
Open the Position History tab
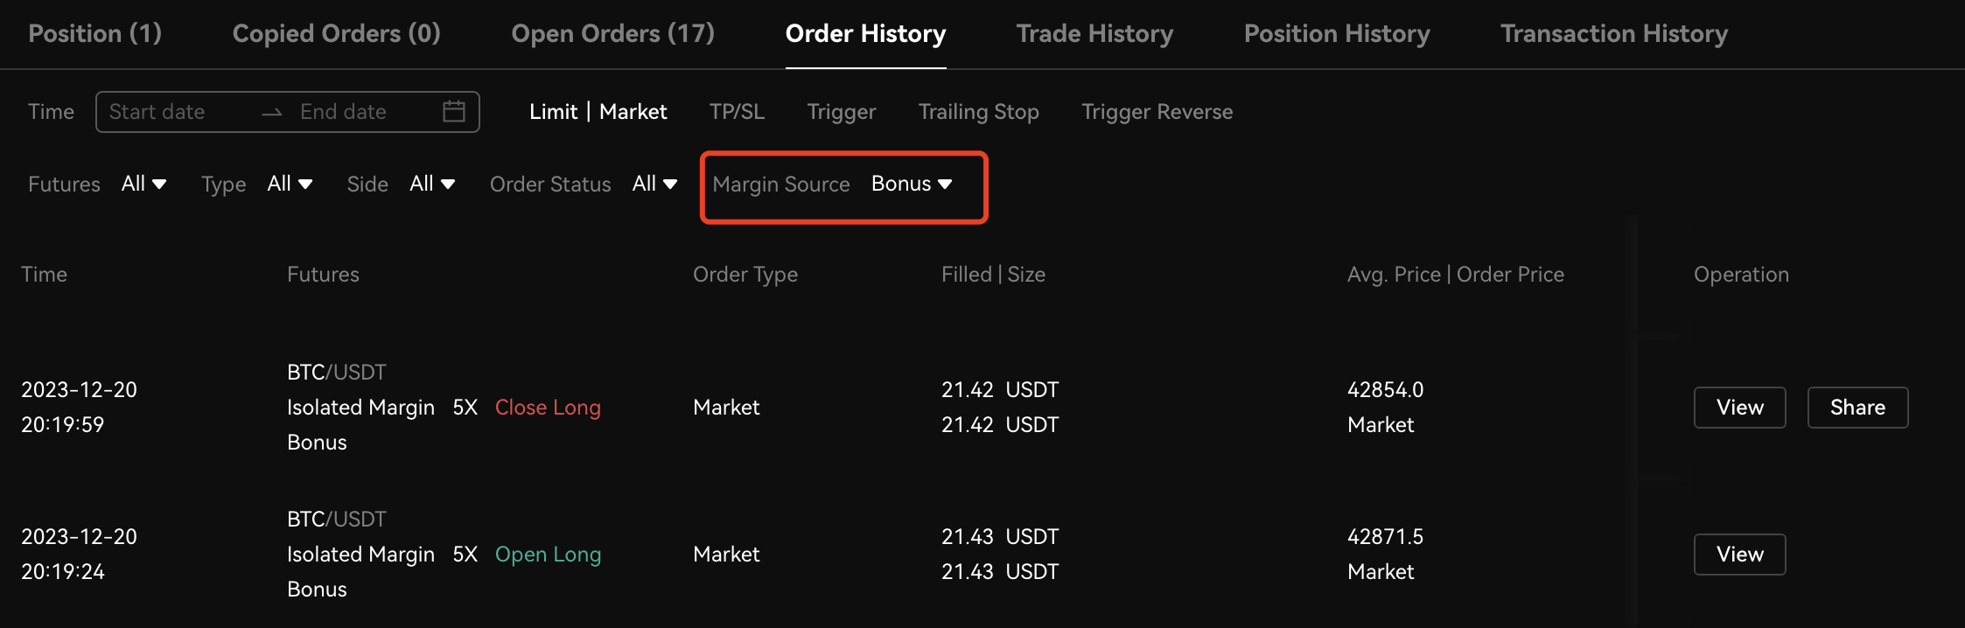(1337, 34)
